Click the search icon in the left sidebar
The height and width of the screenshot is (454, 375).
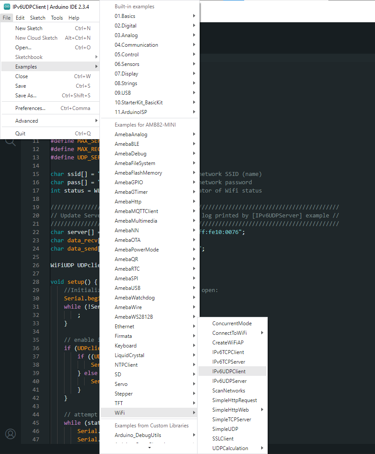click(x=10, y=141)
